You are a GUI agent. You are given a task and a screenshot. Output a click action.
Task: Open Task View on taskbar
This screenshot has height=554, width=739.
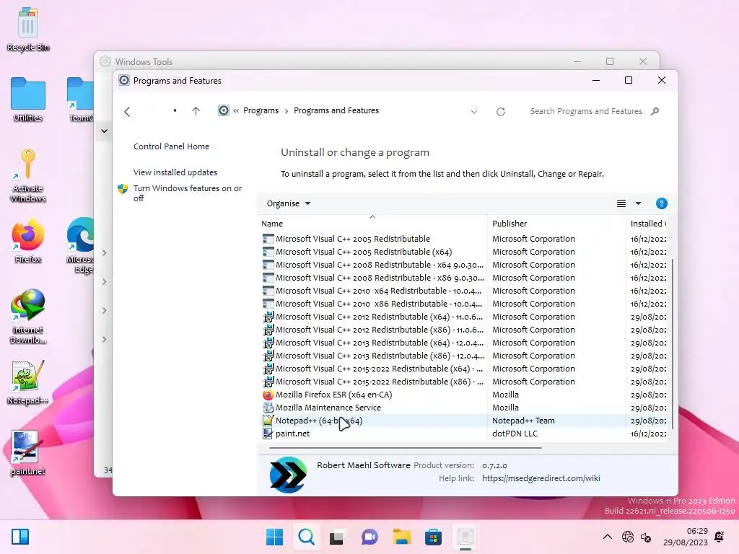336,537
